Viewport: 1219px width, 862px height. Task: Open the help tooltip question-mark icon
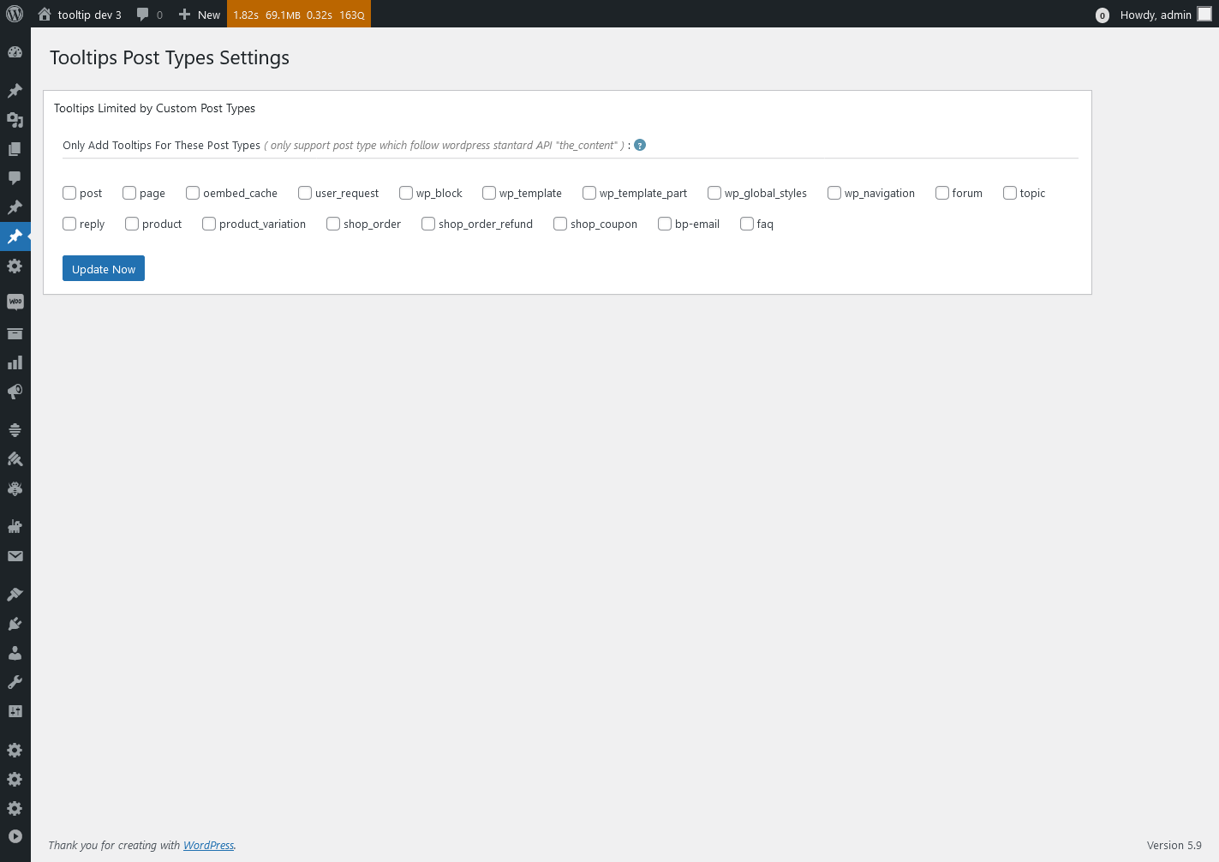pyautogui.click(x=639, y=145)
